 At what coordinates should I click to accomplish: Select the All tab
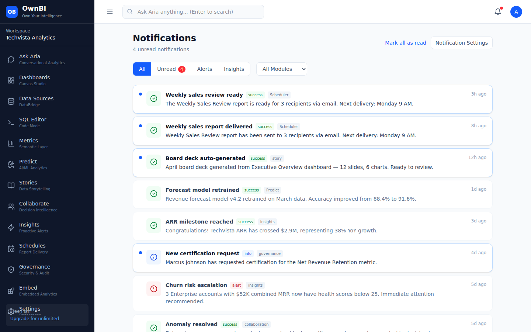142,69
